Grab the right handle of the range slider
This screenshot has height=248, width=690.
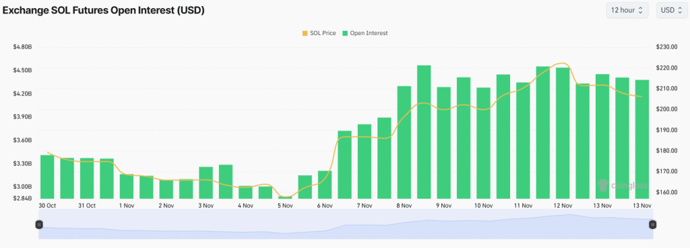click(652, 224)
